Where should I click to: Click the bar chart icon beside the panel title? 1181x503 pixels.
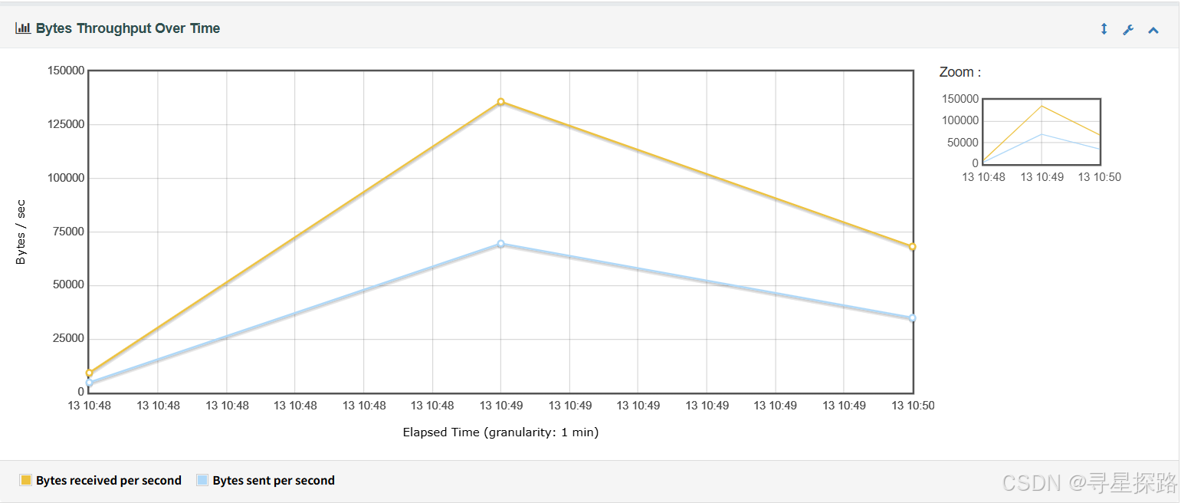point(23,28)
